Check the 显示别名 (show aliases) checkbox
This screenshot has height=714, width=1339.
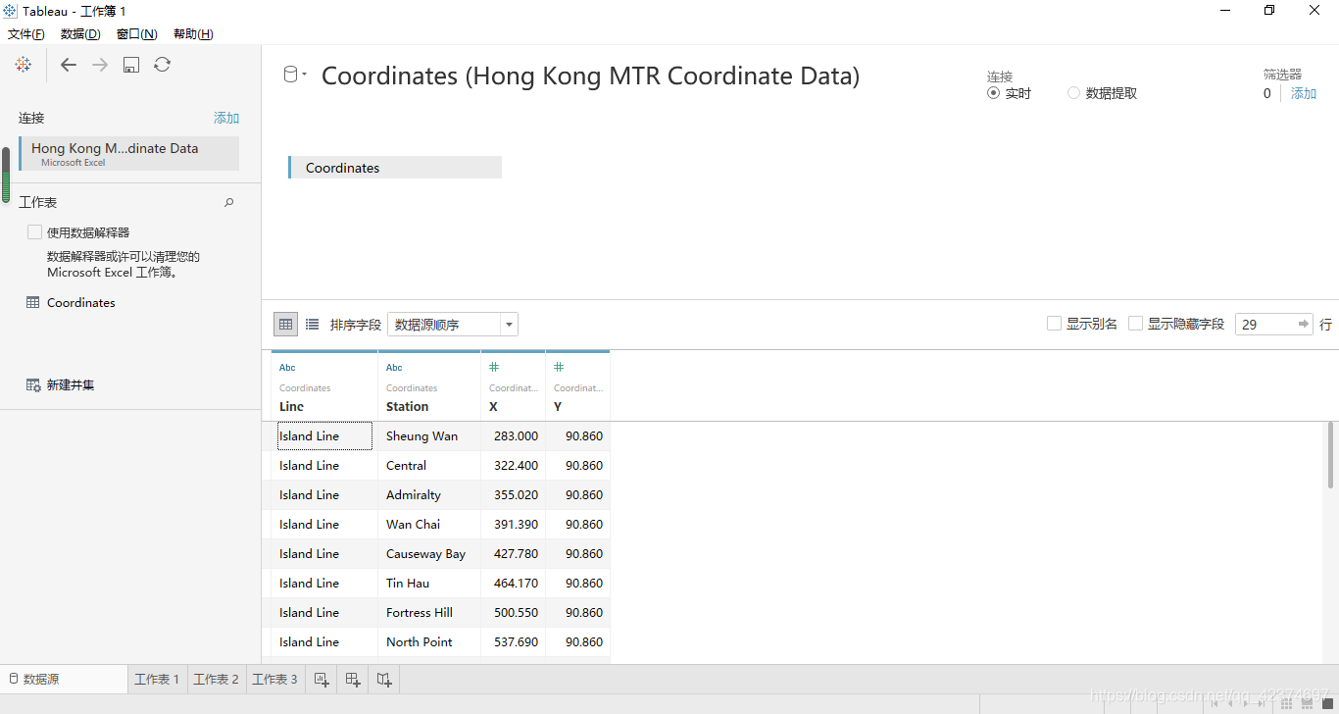[x=1055, y=324]
